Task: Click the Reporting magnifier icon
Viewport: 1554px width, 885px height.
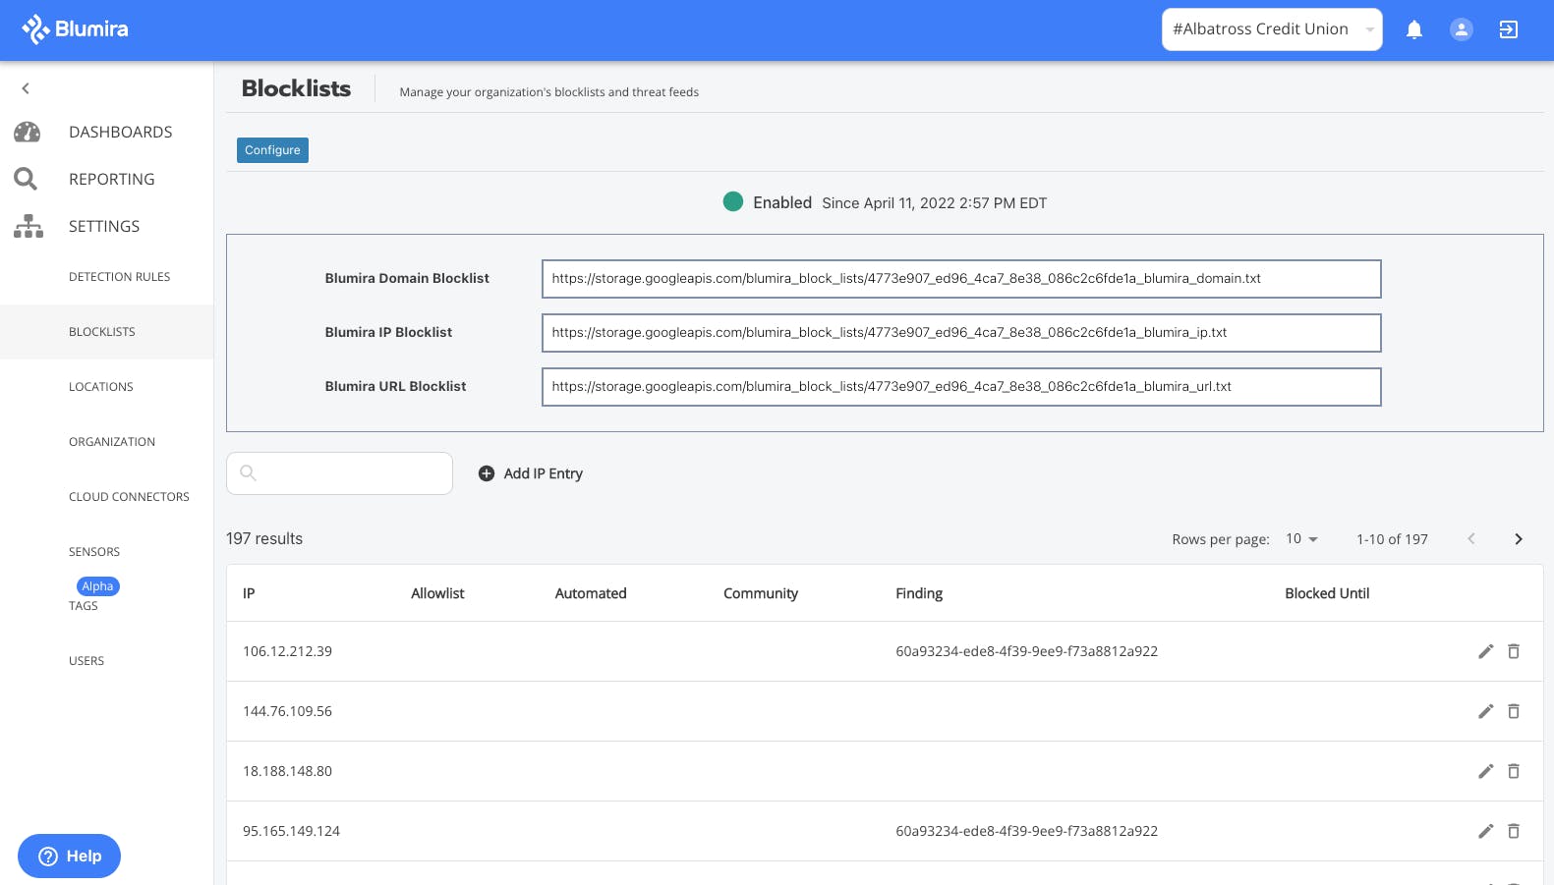Action: click(x=26, y=179)
